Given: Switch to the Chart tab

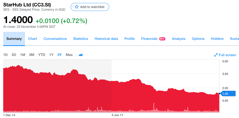Looking at the screenshot, I should [33, 39].
